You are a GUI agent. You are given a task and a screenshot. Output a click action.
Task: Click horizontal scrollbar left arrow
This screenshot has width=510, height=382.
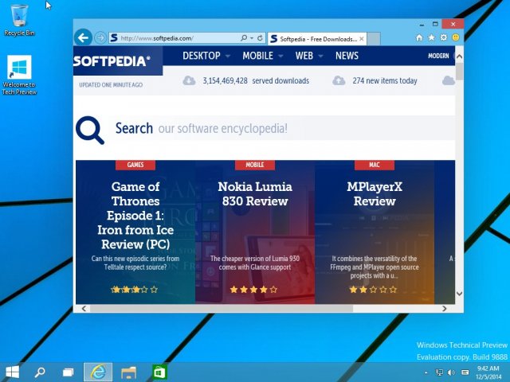(x=84, y=308)
